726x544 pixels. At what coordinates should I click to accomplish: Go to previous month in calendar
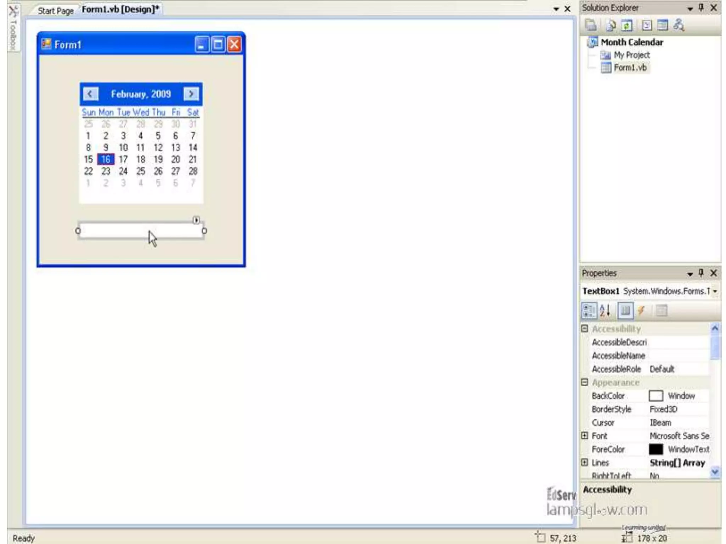[x=90, y=94]
